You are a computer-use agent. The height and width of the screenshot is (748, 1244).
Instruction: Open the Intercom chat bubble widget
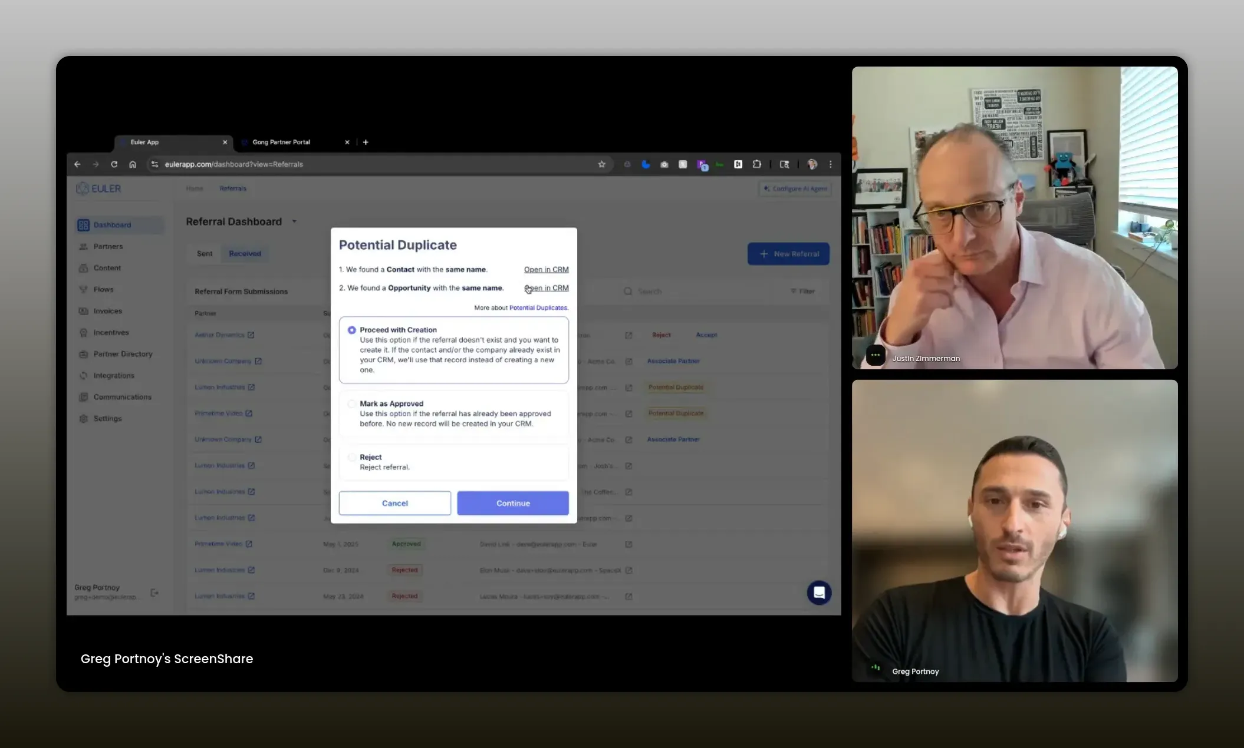[819, 593]
